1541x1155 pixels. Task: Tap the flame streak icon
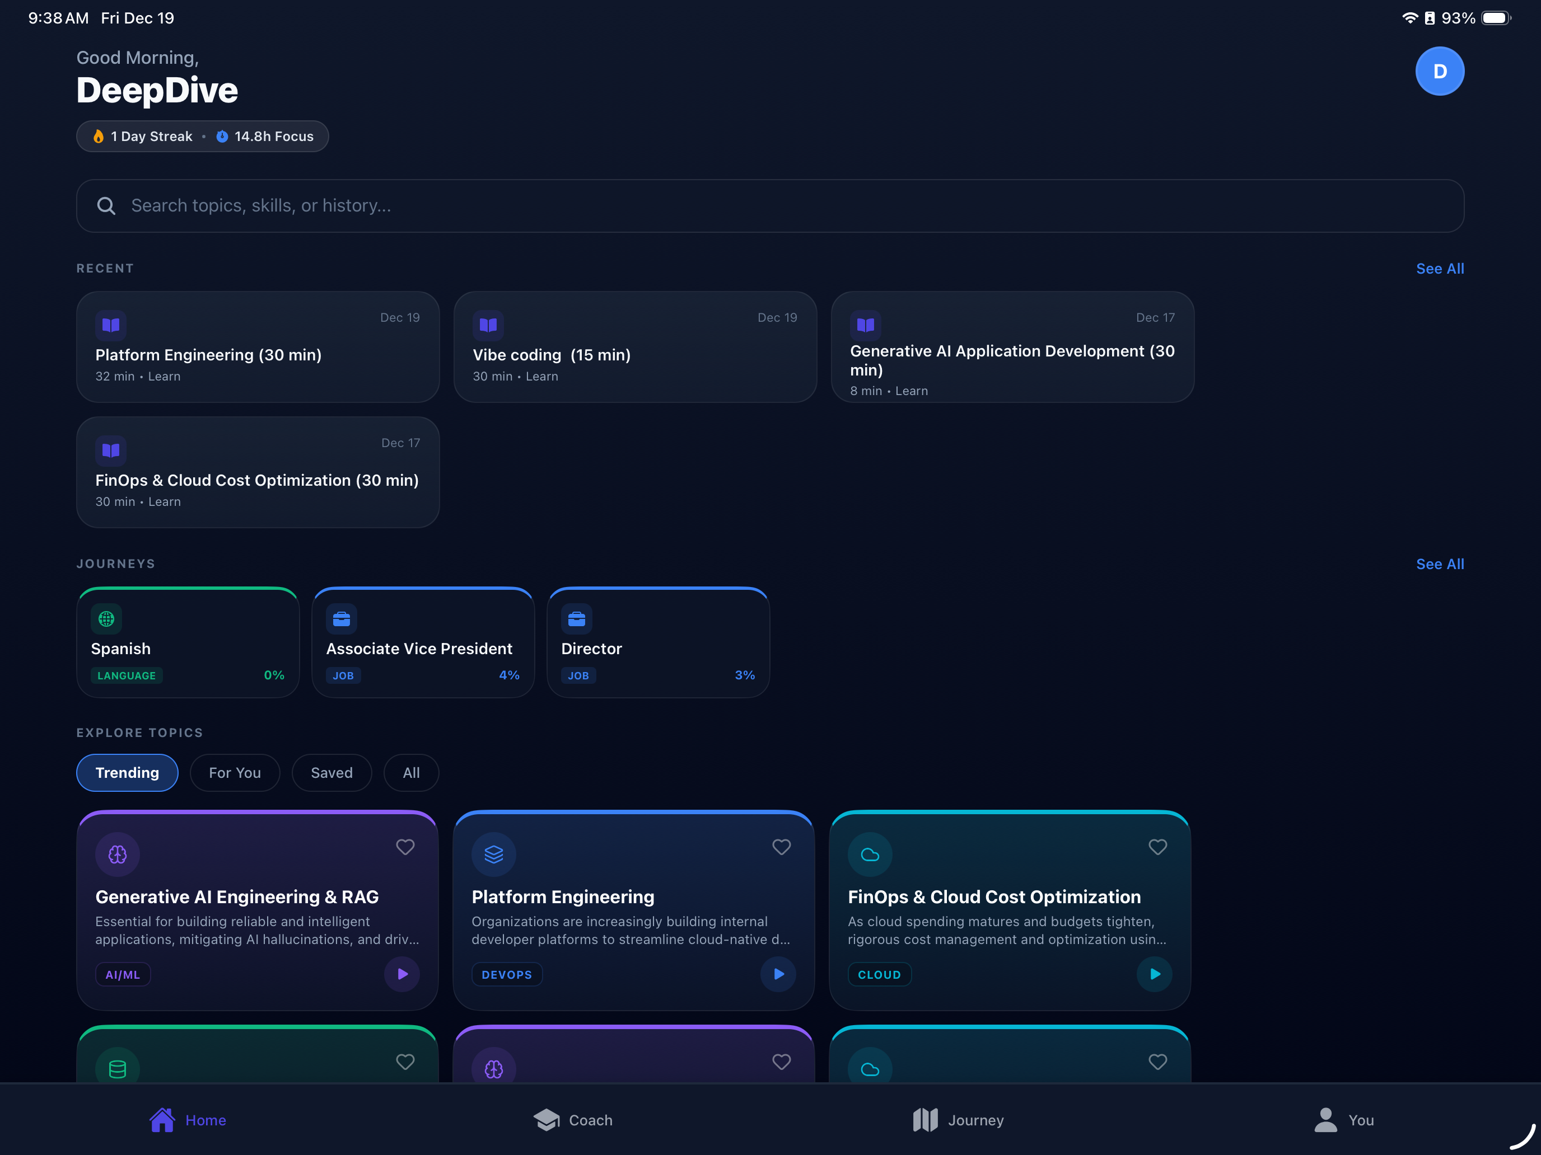coord(99,137)
